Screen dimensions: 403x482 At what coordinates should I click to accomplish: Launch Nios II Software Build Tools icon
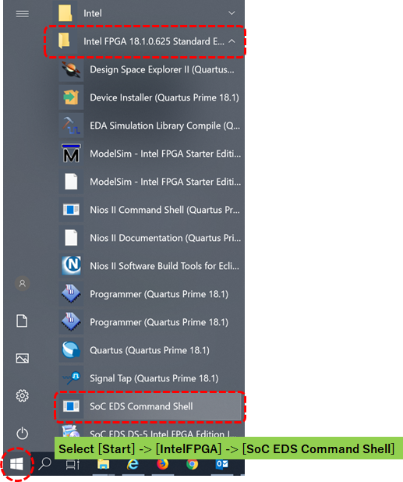pos(71,266)
